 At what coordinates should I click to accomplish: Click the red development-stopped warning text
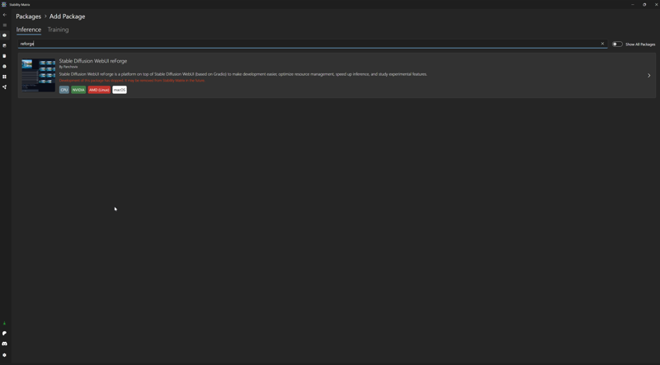(x=132, y=80)
